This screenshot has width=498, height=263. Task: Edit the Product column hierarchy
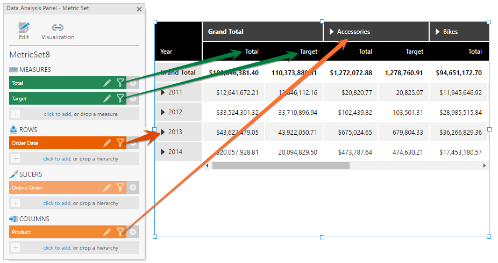pyautogui.click(x=107, y=232)
